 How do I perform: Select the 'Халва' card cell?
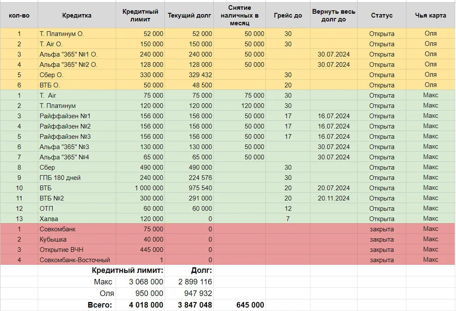(x=77, y=219)
